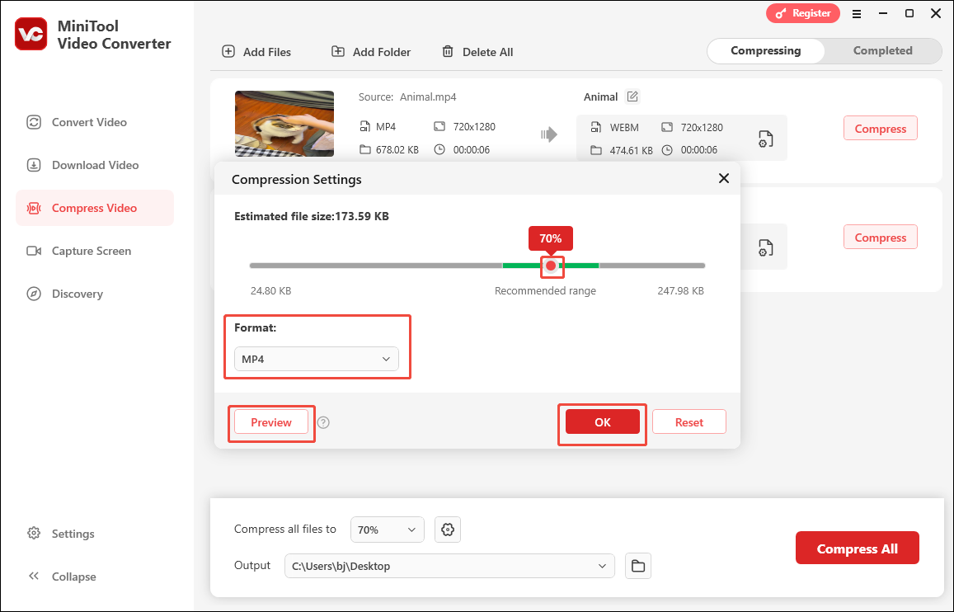Viewport: 954px width, 612px height.
Task: Go to Capture Screen in the sidebar
Action: (79, 251)
